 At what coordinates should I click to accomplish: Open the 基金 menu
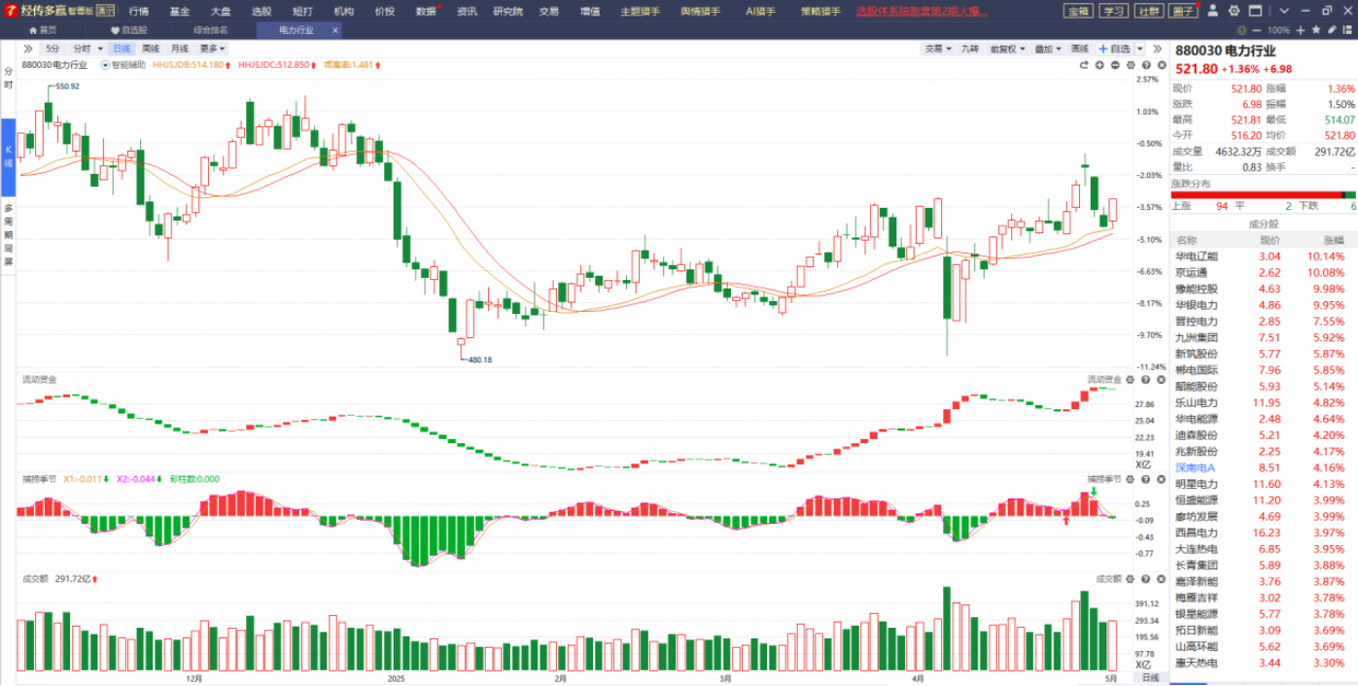click(180, 11)
